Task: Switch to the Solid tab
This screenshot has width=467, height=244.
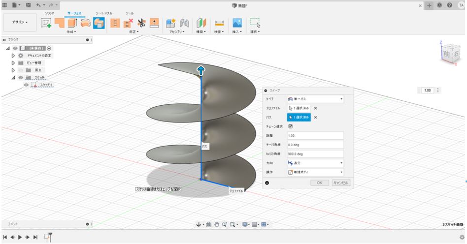Action: [x=49, y=13]
